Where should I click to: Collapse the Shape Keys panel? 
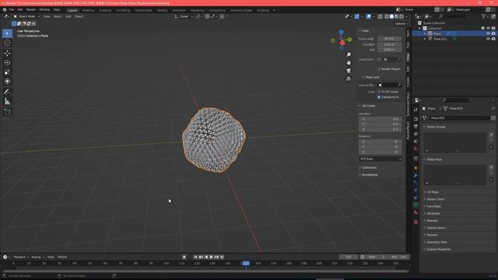point(434,159)
